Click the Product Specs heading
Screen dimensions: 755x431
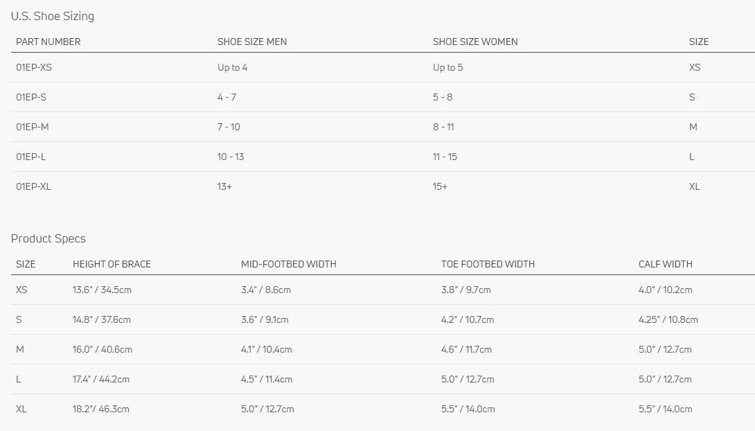coord(48,238)
